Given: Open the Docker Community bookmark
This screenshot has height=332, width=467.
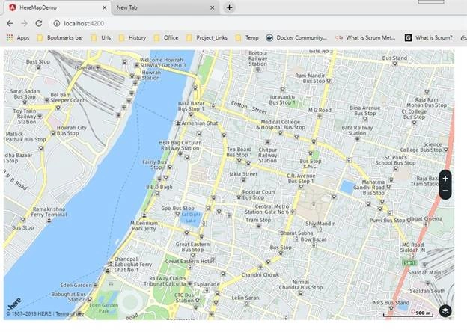Looking at the screenshot, I should pos(296,38).
